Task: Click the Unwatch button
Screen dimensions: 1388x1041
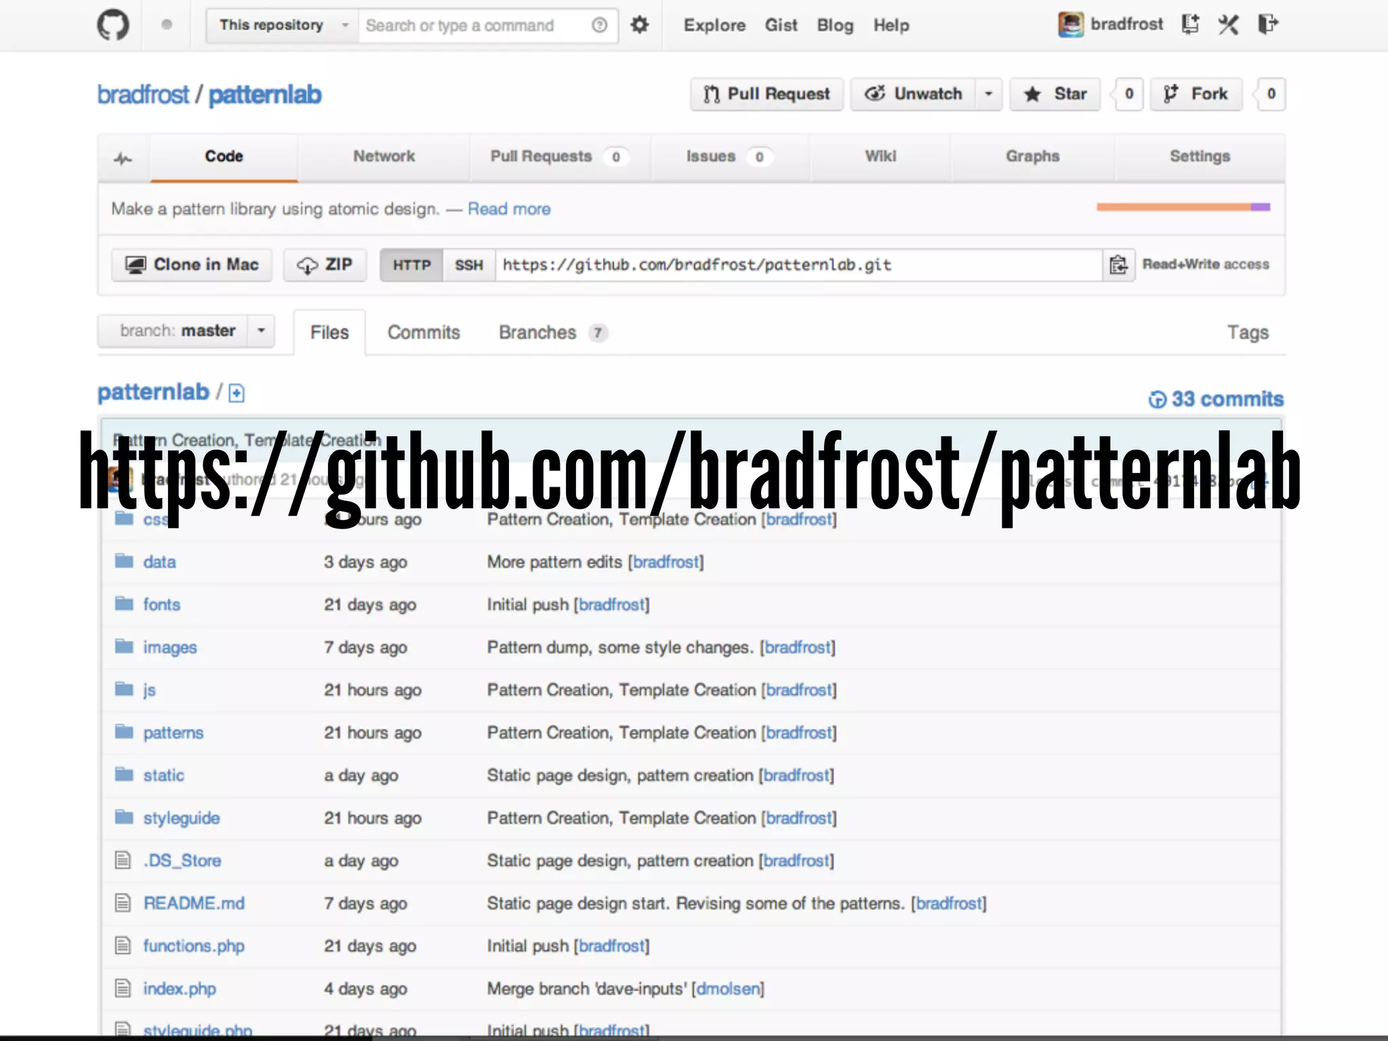Action: click(x=913, y=94)
